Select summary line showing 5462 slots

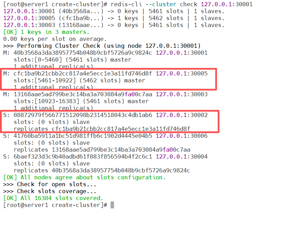114,18
